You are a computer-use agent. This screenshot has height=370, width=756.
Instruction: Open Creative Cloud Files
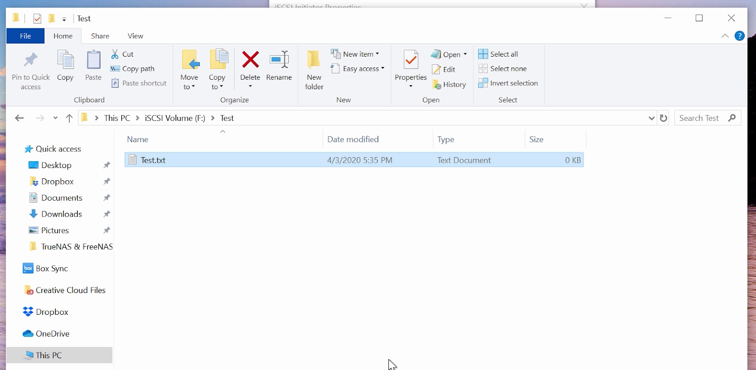[65, 290]
